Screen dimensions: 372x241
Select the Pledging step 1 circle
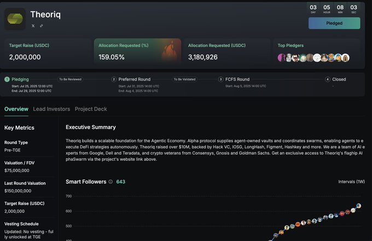(7, 79)
